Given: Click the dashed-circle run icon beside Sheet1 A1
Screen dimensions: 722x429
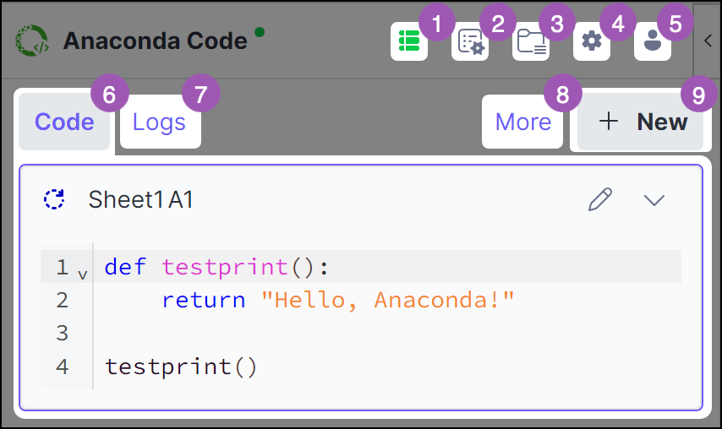Looking at the screenshot, I should (x=54, y=199).
